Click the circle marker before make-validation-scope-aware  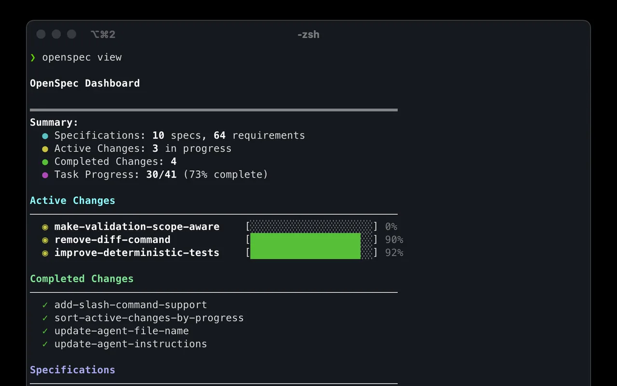click(x=45, y=227)
